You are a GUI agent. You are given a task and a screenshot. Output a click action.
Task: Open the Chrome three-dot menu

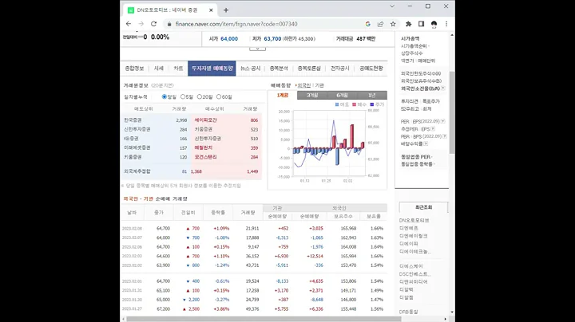(446, 24)
